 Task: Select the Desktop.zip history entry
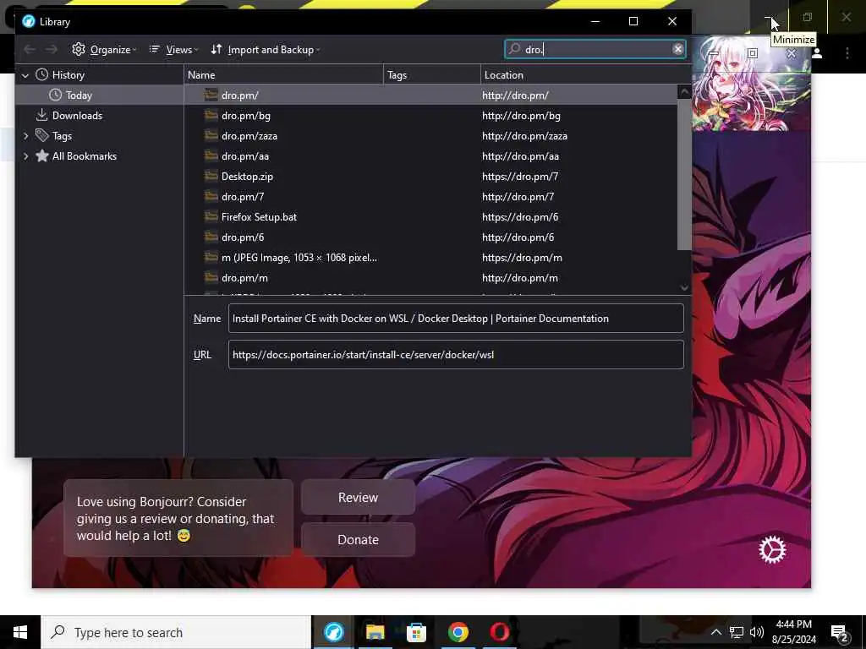[x=430, y=177]
